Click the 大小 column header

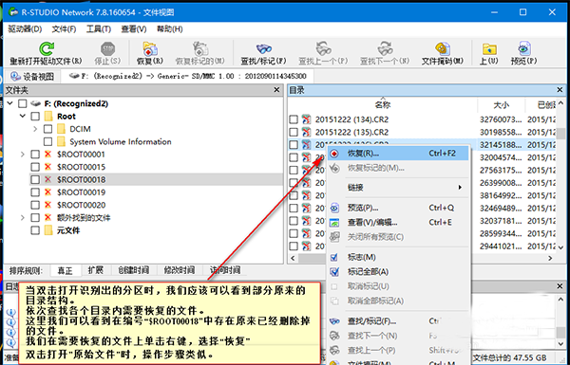501,105
